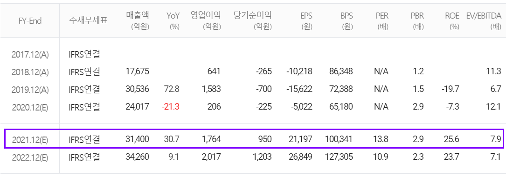Click operating profit value 206
This screenshot has width=506, height=176.
click(x=214, y=107)
